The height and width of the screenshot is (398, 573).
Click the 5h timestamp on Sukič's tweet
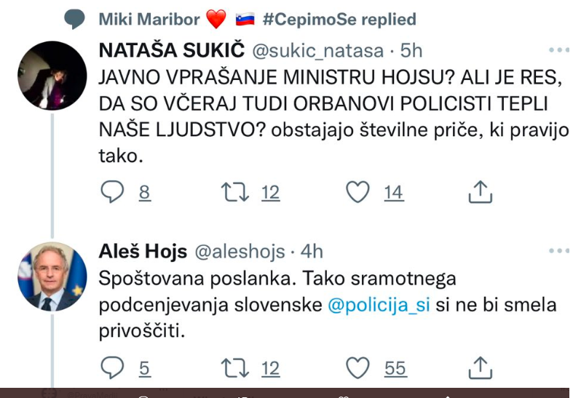pos(411,51)
